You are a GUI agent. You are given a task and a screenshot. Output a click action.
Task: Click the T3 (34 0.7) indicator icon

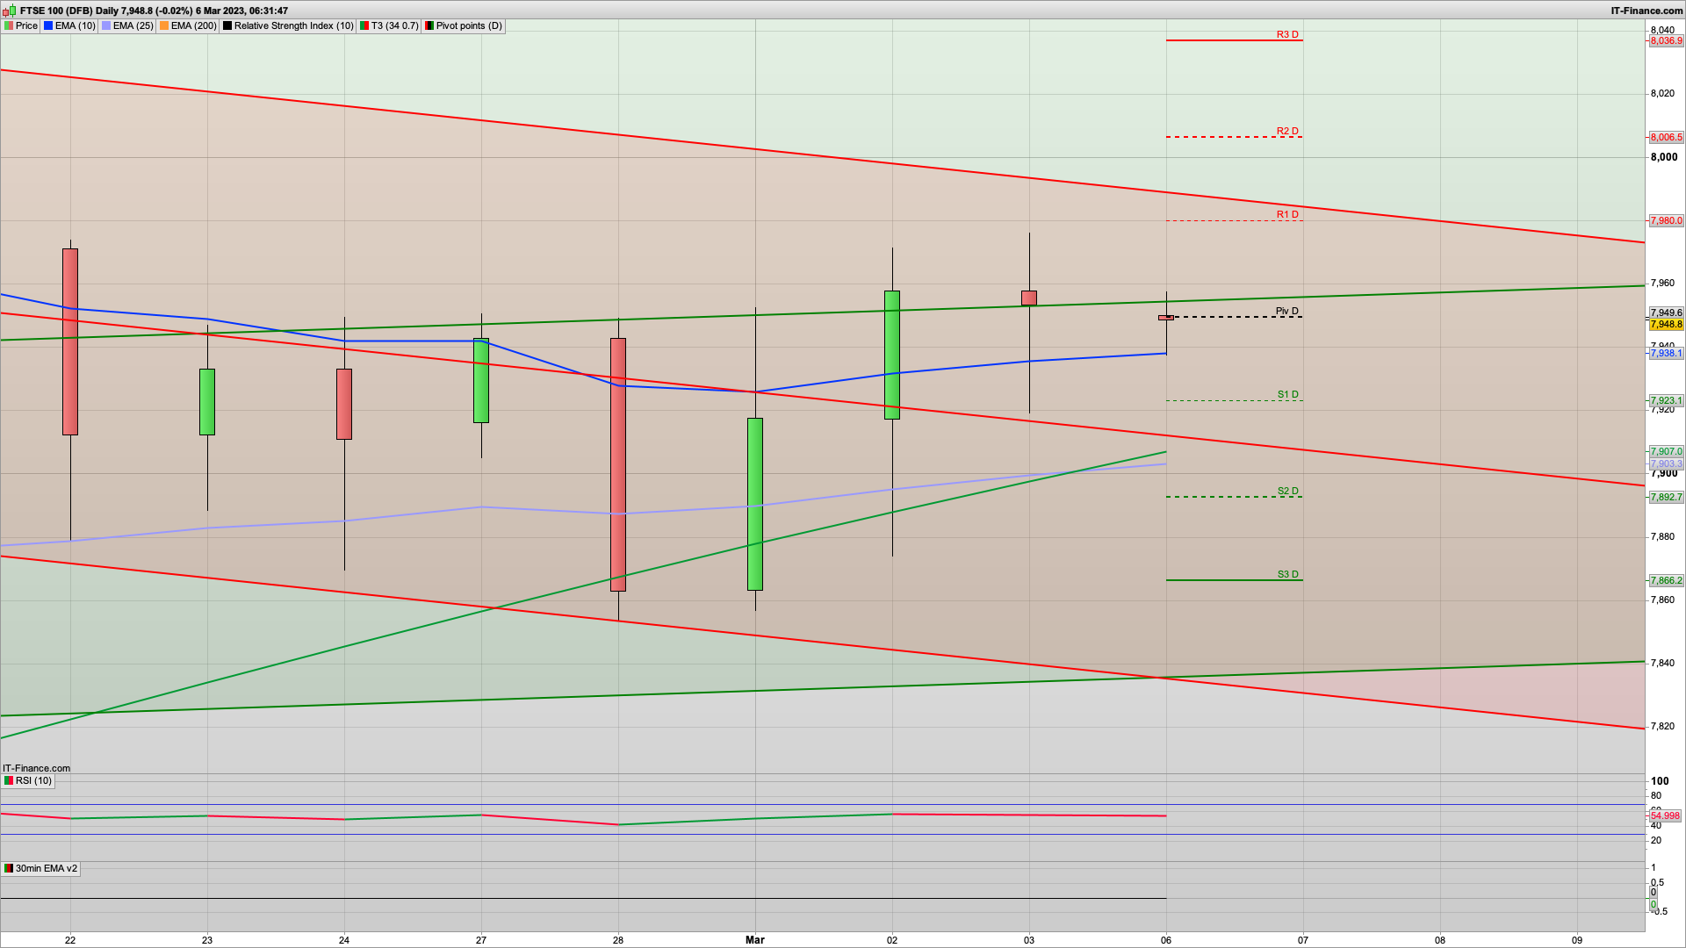pos(364,26)
